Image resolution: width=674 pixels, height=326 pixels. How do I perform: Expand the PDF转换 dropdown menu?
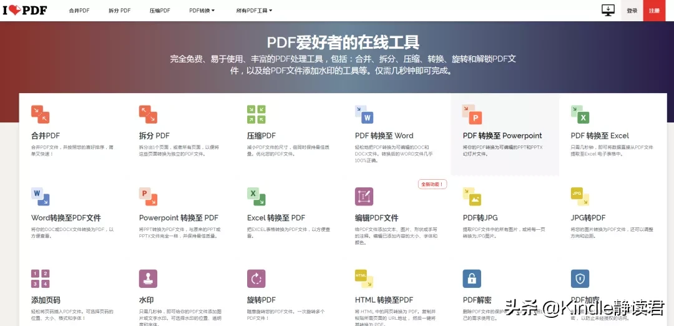pyautogui.click(x=202, y=11)
